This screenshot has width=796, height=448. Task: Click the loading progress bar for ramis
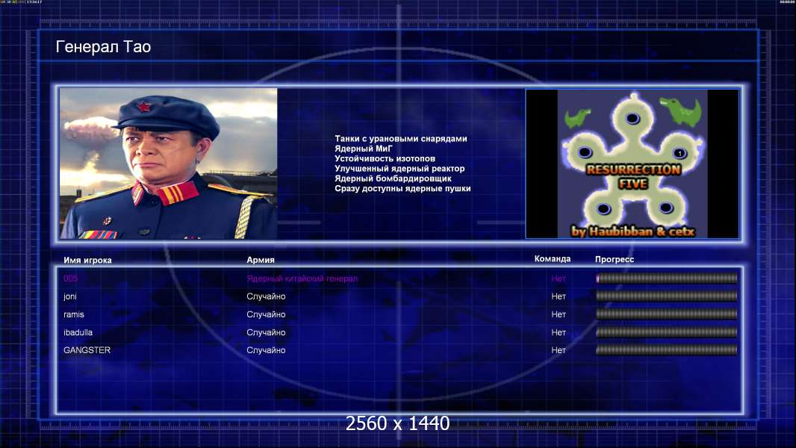(667, 314)
